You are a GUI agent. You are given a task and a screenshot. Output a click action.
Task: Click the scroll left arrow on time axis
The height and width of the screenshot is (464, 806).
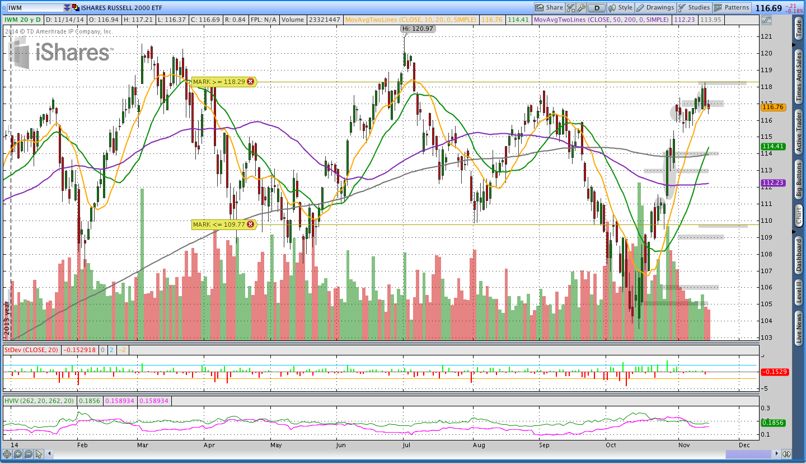[x=49, y=454]
